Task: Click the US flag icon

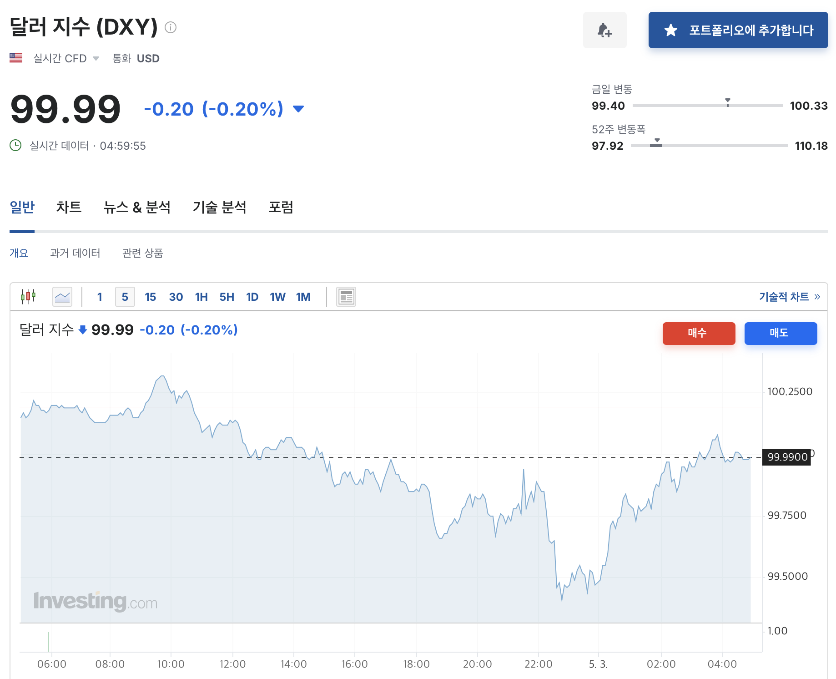Action: click(x=16, y=58)
